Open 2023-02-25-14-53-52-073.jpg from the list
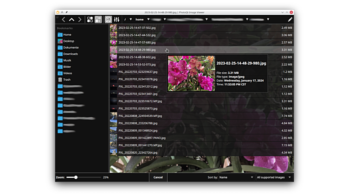 tap(137, 64)
